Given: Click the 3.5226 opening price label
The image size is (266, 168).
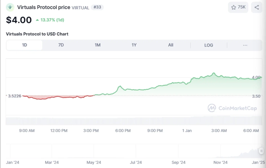Looking at the screenshot, I should click(14, 96).
